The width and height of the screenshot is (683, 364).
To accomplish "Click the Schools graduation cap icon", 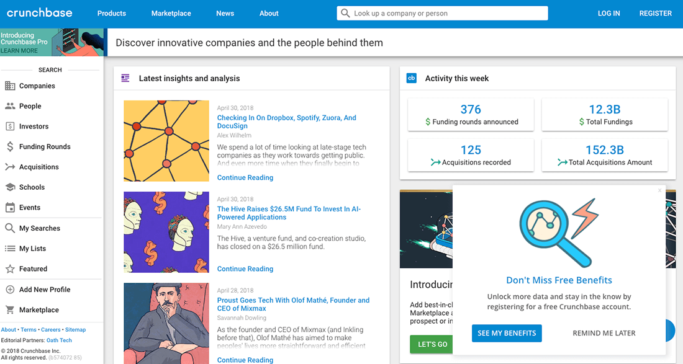I will tap(10, 187).
